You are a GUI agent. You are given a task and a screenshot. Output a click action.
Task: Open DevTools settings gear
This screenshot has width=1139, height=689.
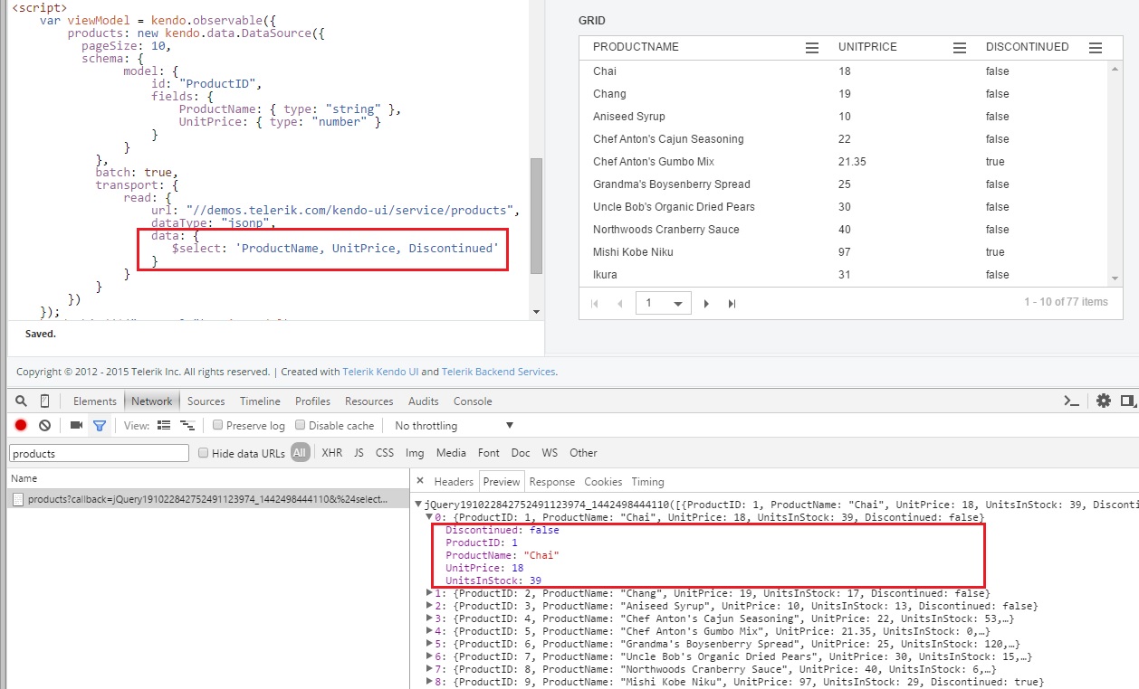pos(1103,401)
